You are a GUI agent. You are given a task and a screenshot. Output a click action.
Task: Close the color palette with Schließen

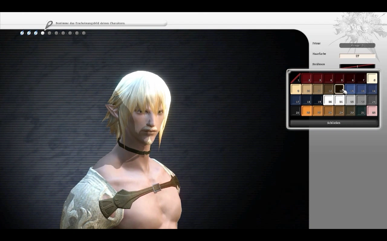[x=334, y=123]
